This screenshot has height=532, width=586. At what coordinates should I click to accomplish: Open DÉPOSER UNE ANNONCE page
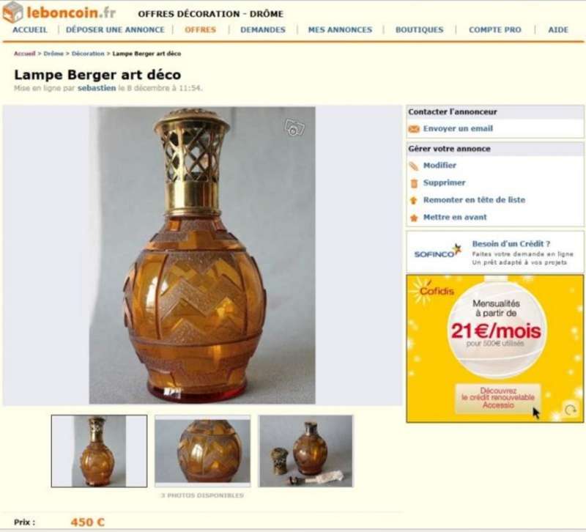point(115,29)
